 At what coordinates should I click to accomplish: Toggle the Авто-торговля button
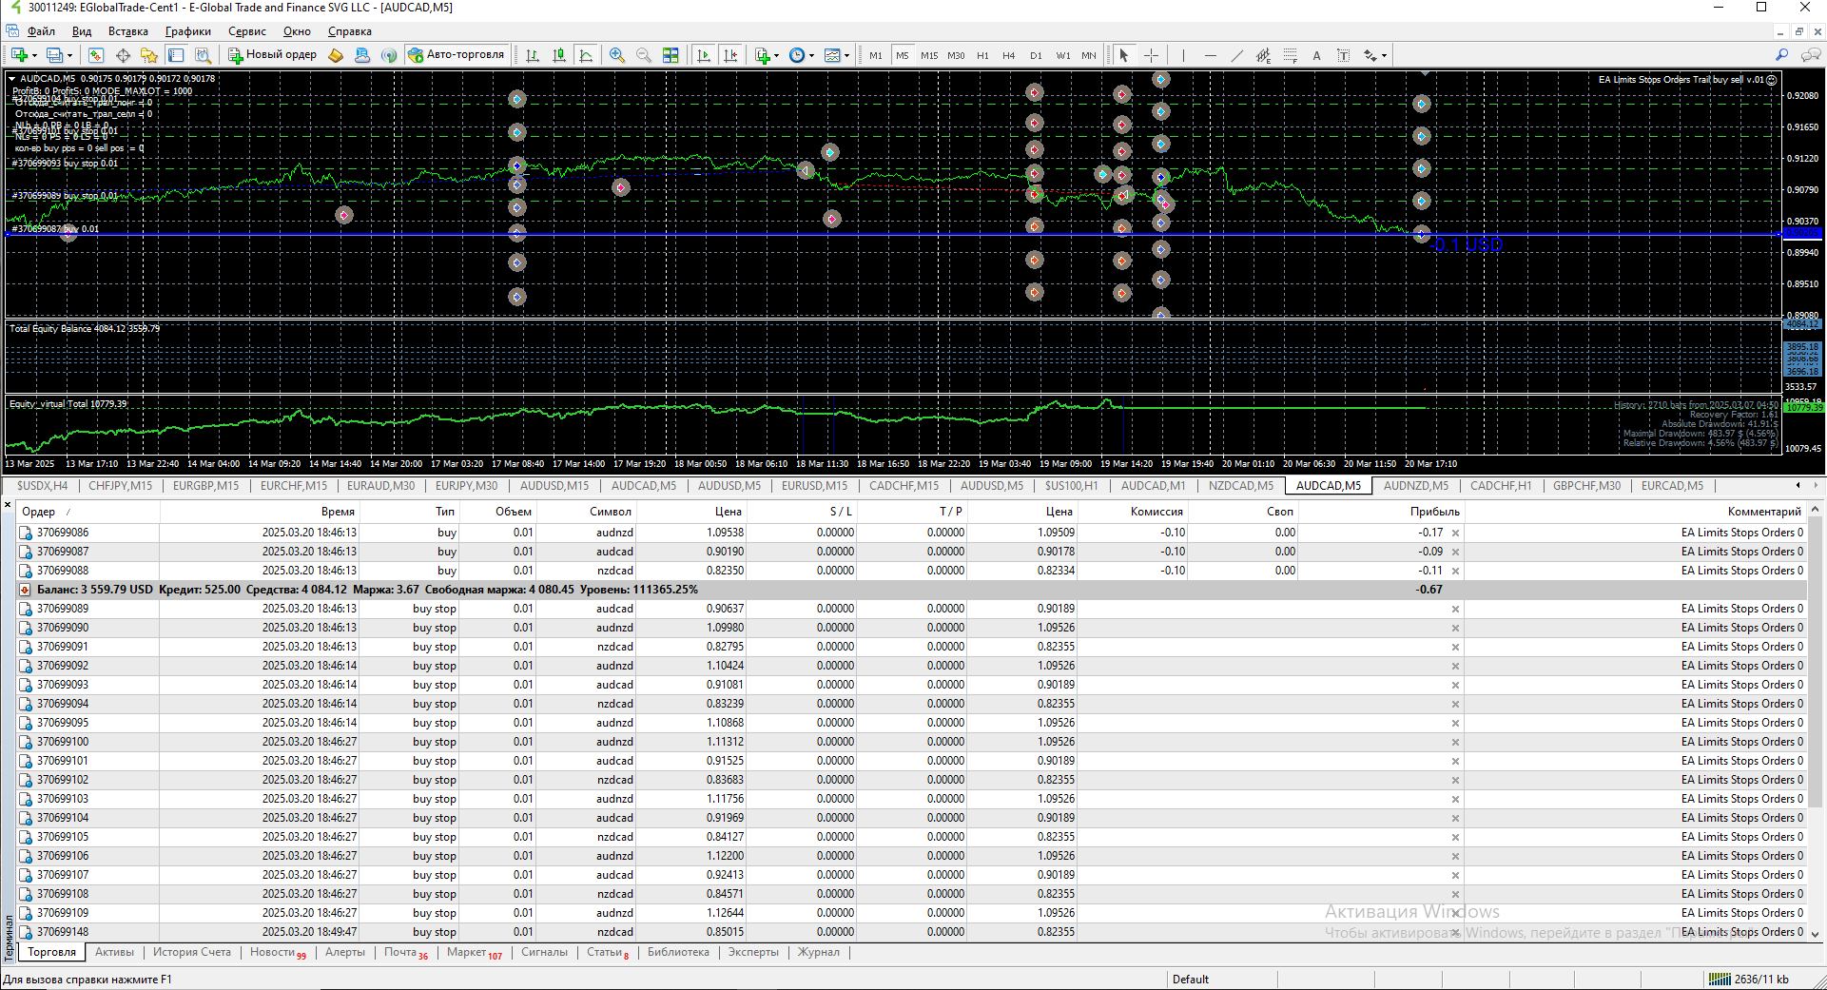457,55
